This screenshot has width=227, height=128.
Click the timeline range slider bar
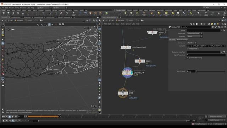(112, 121)
